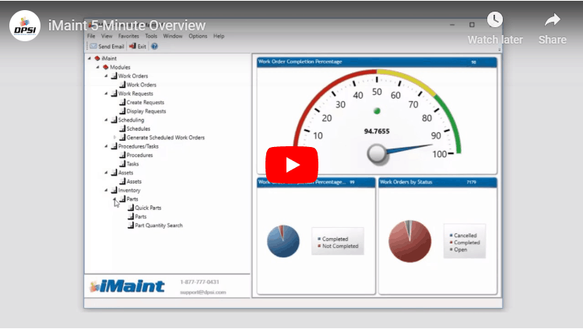Click the Schedules item icon
This screenshot has width=583, height=329.
pyautogui.click(x=122, y=128)
